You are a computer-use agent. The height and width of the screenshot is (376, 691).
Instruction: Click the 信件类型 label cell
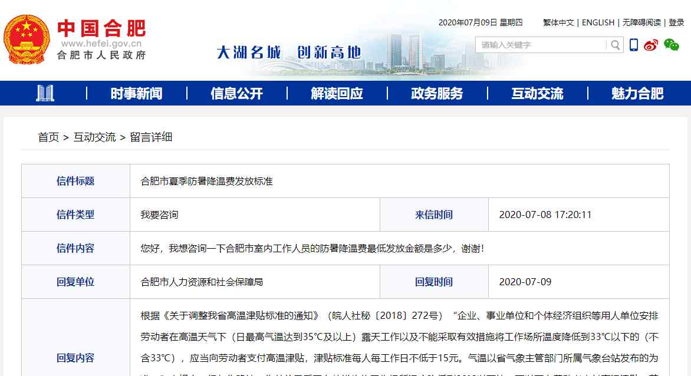coord(76,215)
